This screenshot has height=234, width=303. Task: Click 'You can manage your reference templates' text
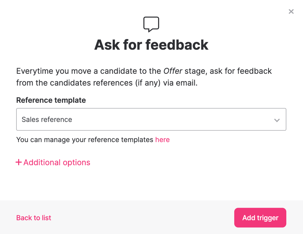point(85,139)
